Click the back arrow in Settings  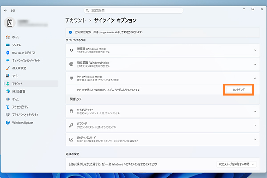[5, 11]
